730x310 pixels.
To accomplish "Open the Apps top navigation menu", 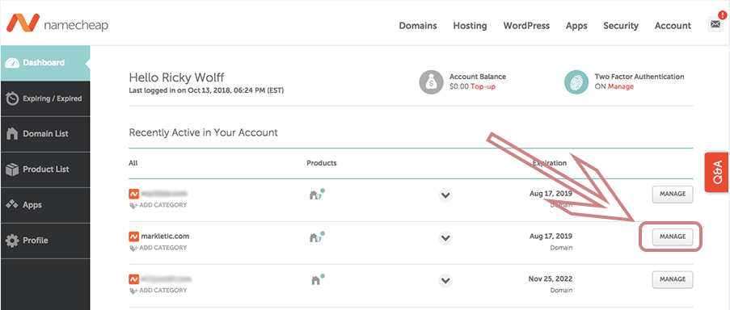I will [576, 26].
